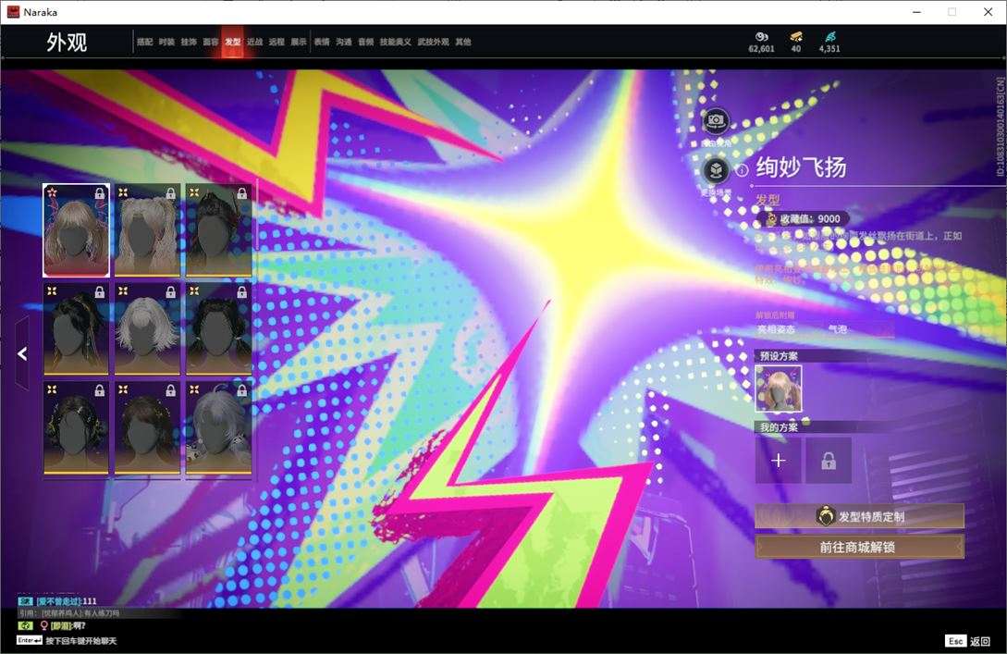Select the brown hairstyle in the middle of the third row
This screenshot has width=1007, height=654.
click(x=147, y=428)
